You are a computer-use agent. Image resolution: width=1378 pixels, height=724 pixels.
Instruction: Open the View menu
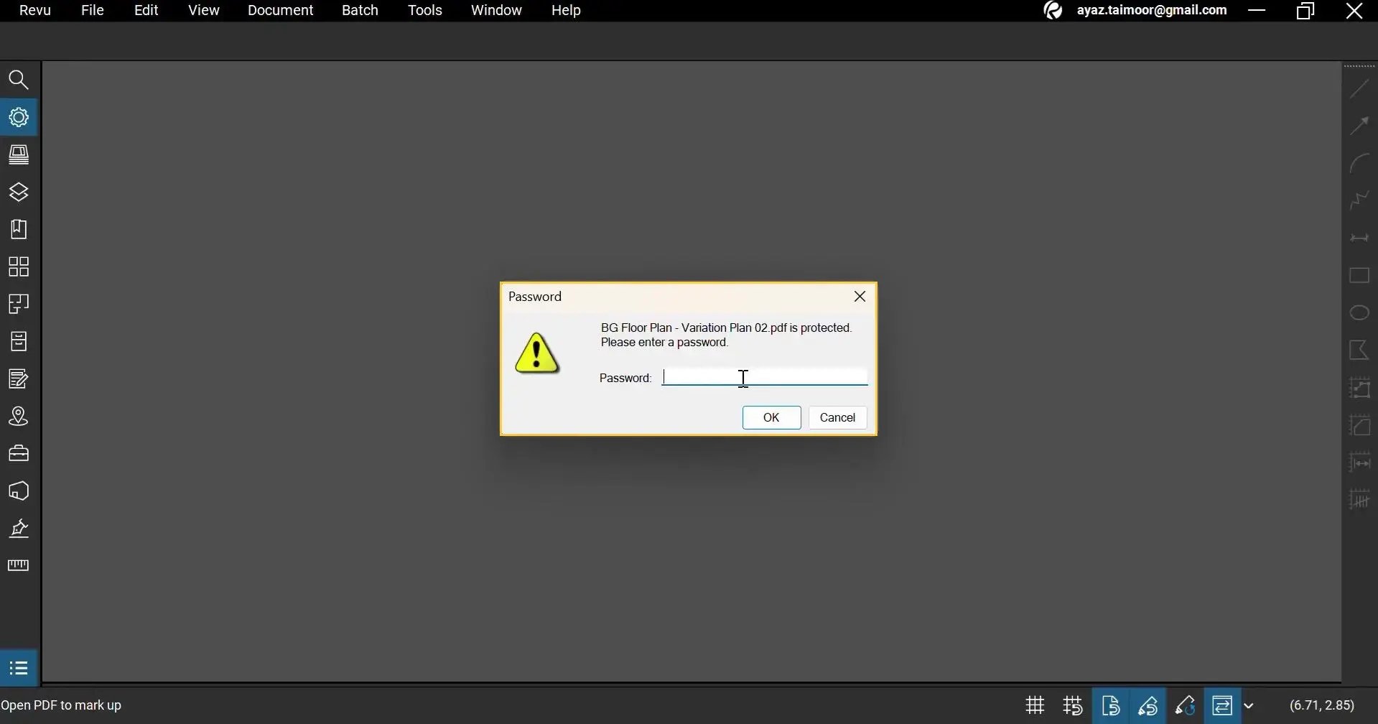click(204, 10)
